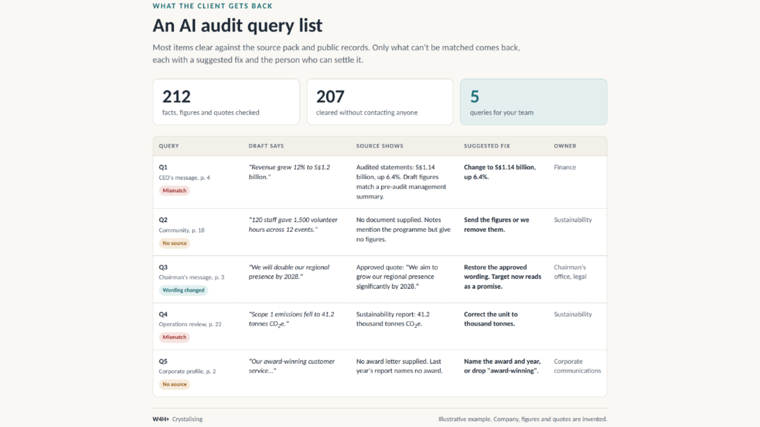The image size is (760, 427).
Task: Click 'Change to S$1.14 billion' suggested fix
Action: pyautogui.click(x=500, y=172)
